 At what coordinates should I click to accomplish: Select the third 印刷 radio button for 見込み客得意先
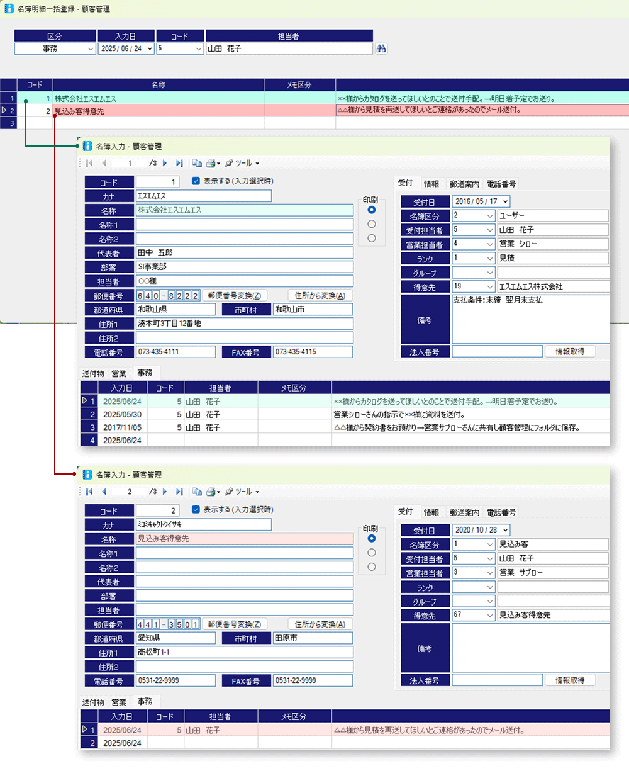click(372, 567)
